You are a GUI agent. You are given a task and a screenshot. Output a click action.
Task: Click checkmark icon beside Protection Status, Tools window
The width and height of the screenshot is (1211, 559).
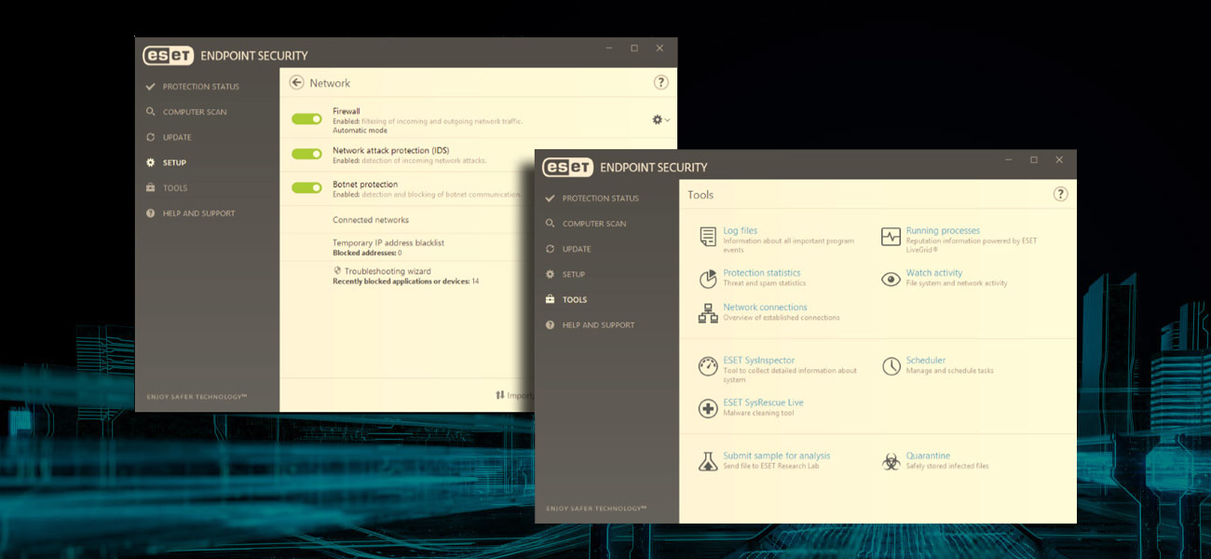coord(551,198)
